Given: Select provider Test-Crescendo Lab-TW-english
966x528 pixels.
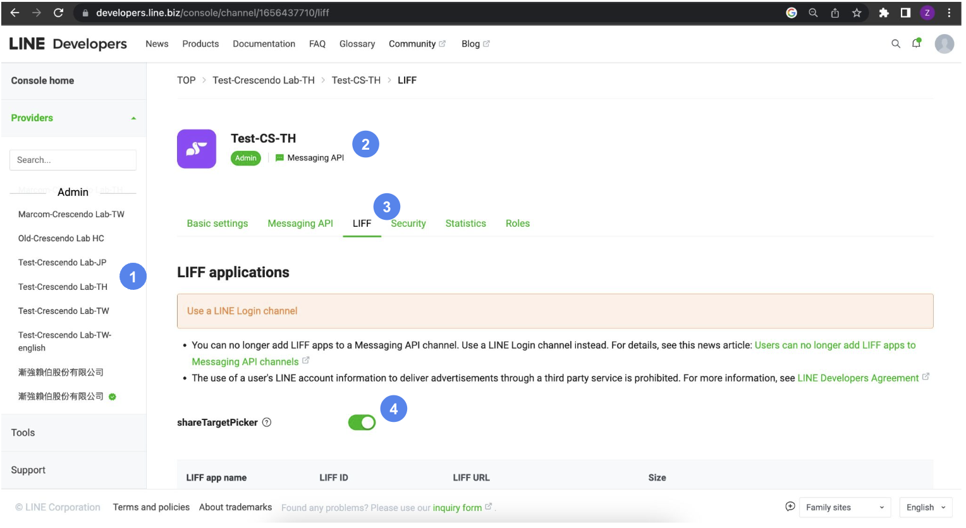Looking at the screenshot, I should pyautogui.click(x=65, y=341).
